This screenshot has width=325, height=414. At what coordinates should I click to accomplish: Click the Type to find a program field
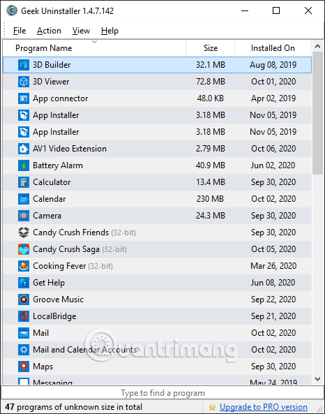[162, 393]
